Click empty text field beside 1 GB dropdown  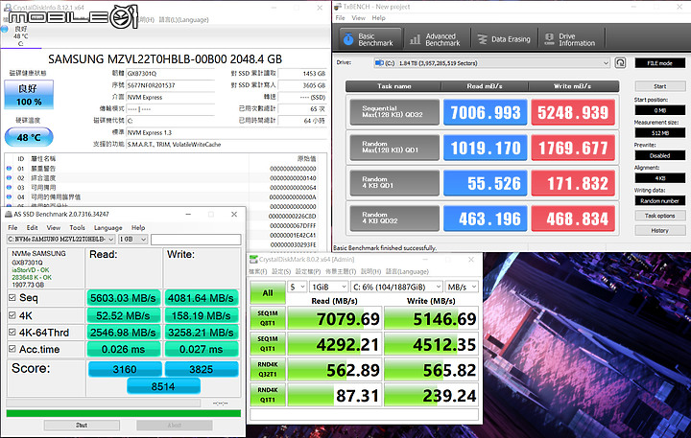(x=196, y=239)
